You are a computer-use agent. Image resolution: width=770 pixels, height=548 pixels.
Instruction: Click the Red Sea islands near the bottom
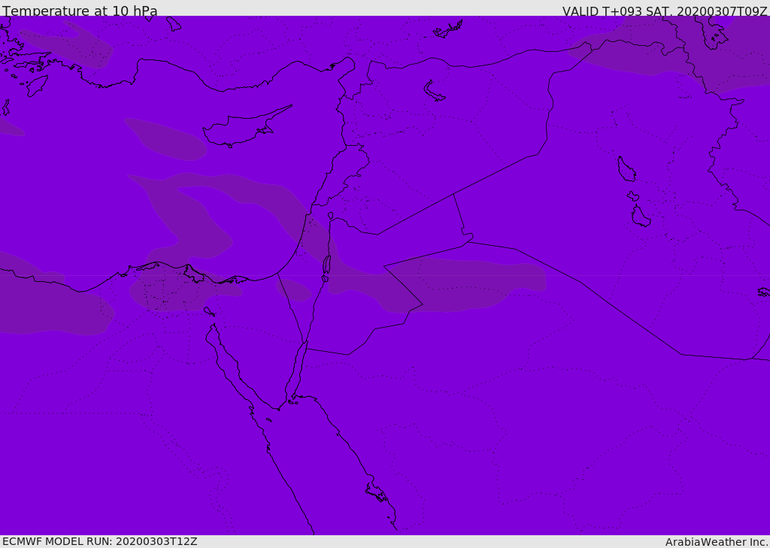click(377, 492)
